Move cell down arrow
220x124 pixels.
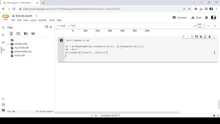click(x=188, y=37)
